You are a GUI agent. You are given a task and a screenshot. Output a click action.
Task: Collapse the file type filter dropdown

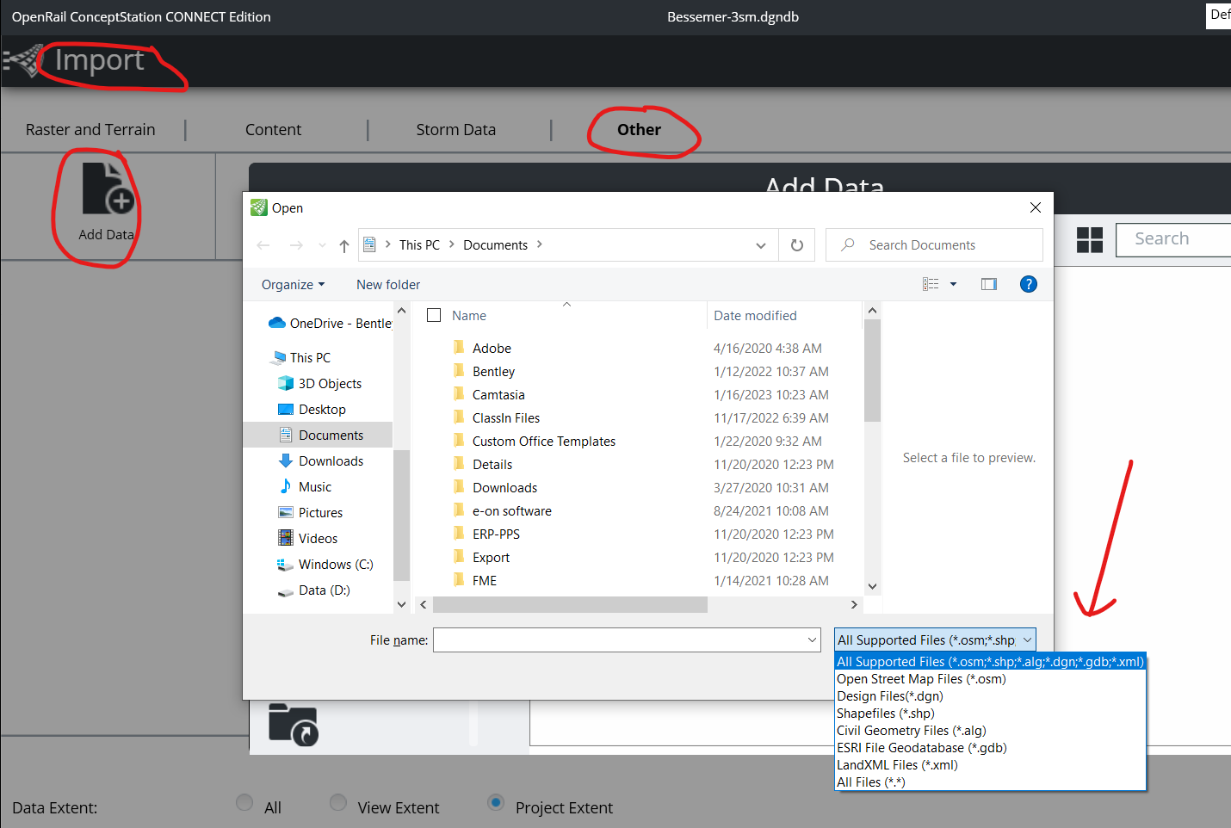[x=1027, y=640]
